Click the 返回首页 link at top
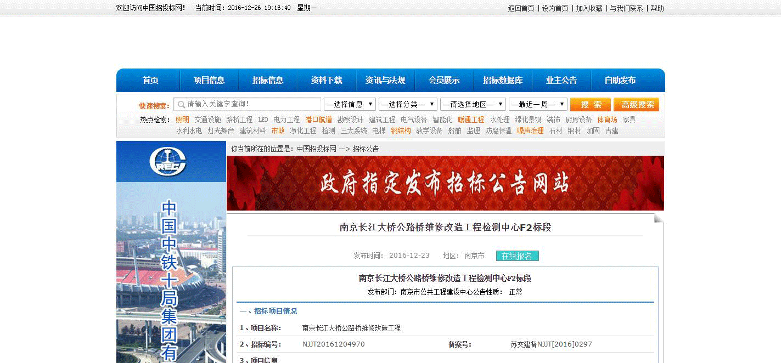The width and height of the screenshot is (781, 363). pos(521,8)
